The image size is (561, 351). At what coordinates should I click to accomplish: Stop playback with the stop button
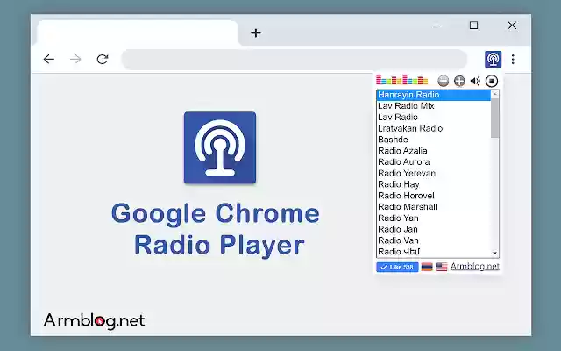tap(492, 81)
